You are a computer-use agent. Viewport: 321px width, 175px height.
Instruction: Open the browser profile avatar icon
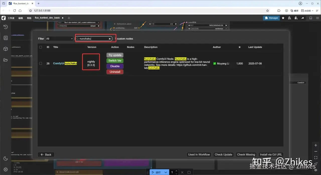tap(300, 4)
